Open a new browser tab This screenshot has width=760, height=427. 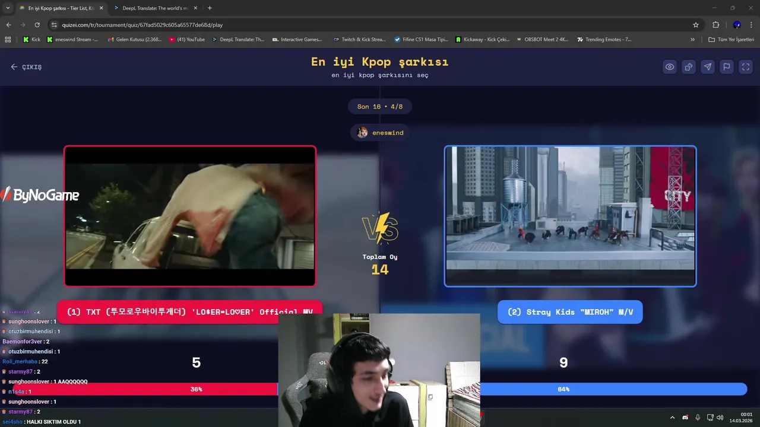(210, 8)
